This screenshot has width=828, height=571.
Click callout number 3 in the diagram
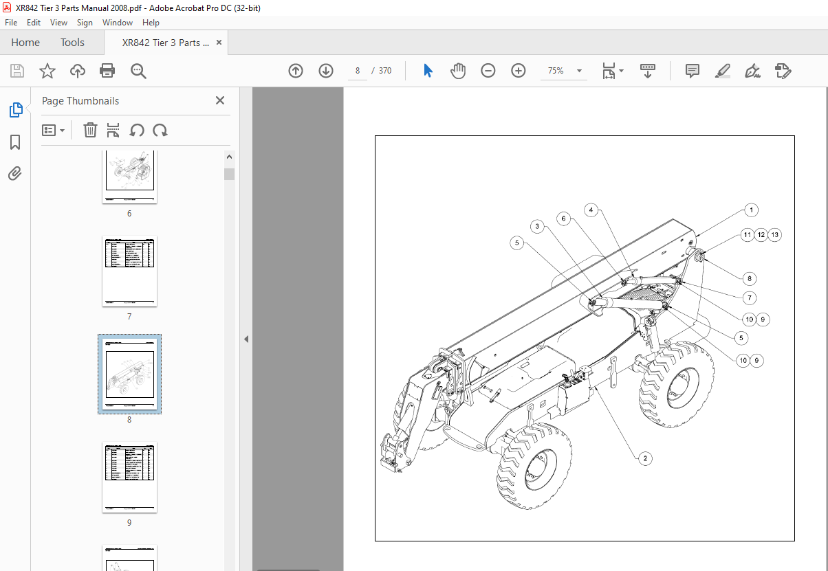(537, 226)
